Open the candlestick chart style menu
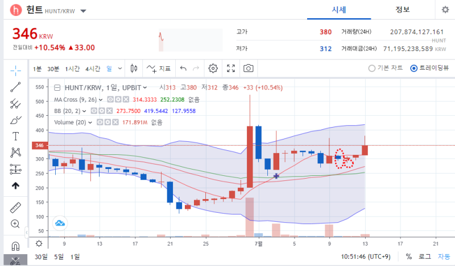This screenshot has width=455, height=266. (134, 68)
